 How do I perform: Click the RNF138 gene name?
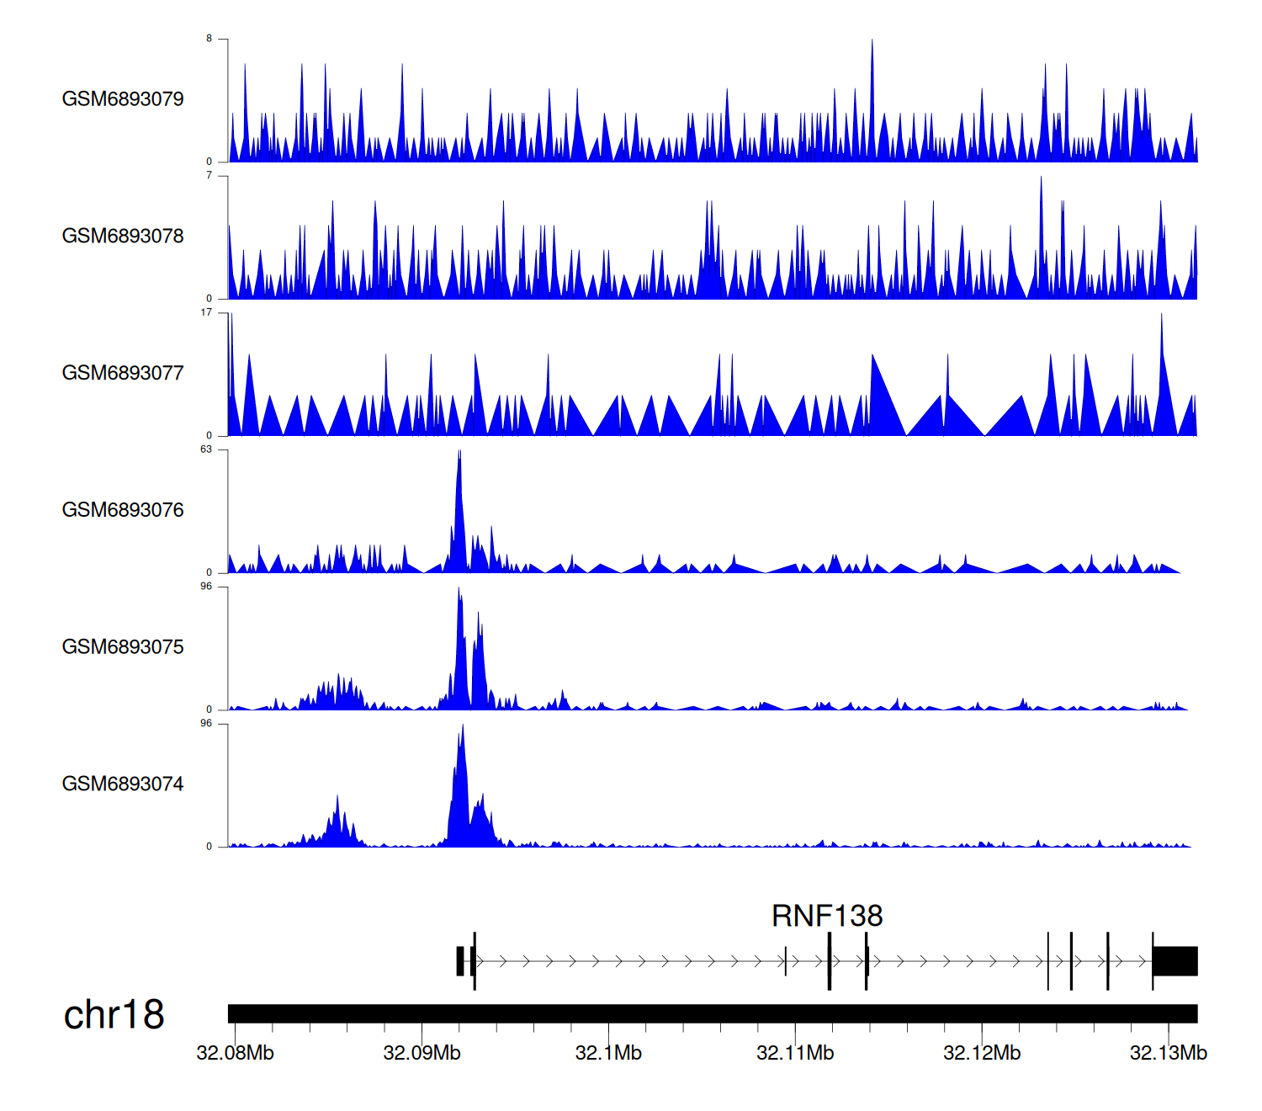(826, 916)
